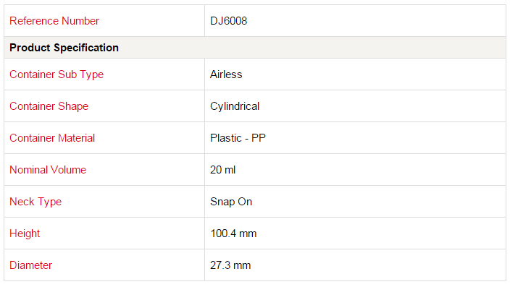Click the Reference Number label
Screen dimensions: 510x287
coord(54,21)
